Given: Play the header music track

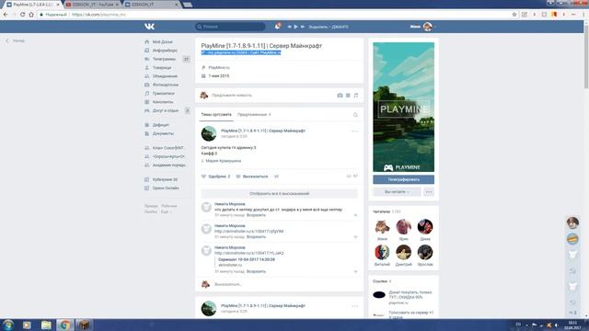Looking at the screenshot, I should point(295,27).
